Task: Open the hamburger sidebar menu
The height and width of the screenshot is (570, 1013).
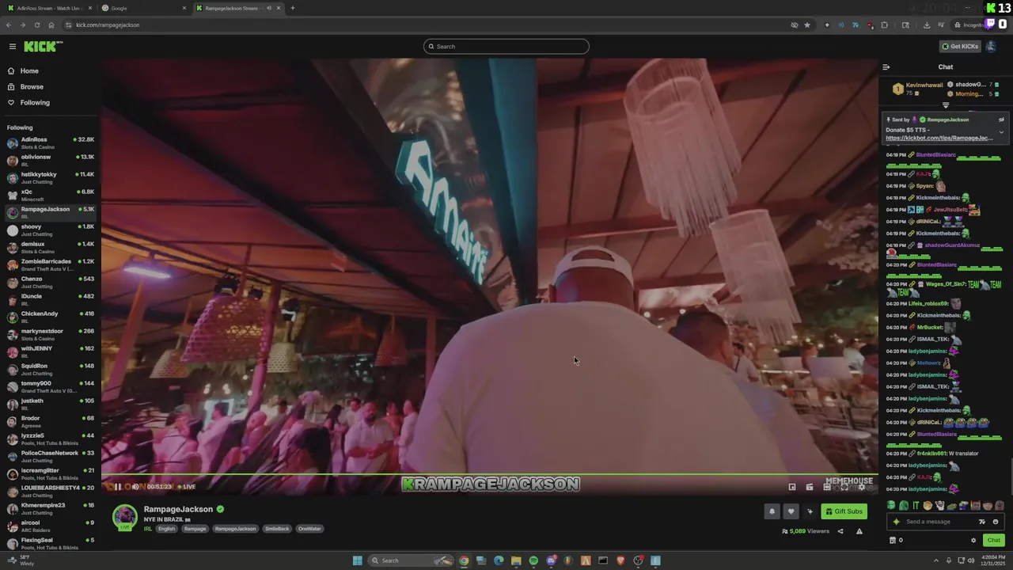Action: click(x=12, y=47)
